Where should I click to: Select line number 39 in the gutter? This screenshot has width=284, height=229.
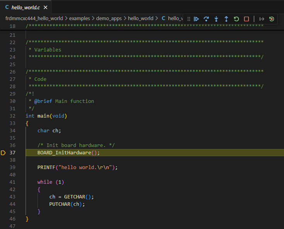12,167
